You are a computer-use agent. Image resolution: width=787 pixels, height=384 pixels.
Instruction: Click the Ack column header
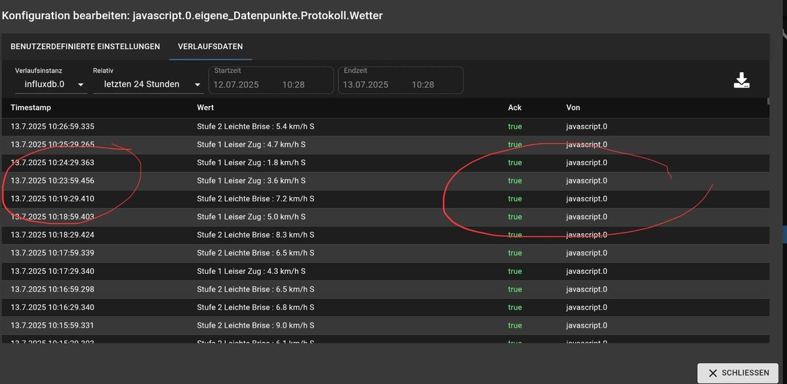(515, 107)
